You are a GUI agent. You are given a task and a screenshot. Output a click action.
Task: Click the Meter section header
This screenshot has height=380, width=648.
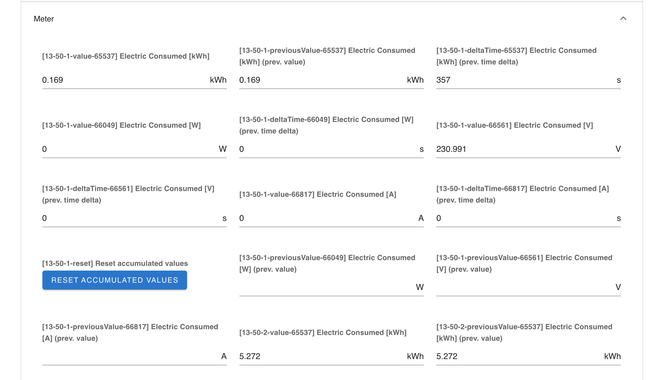[x=44, y=19]
